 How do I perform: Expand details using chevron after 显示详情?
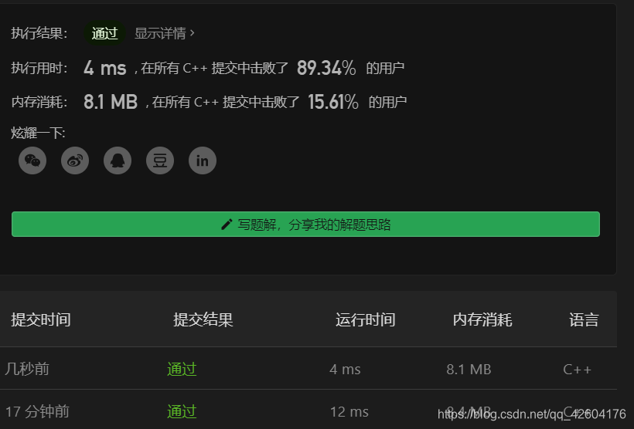[x=193, y=32]
